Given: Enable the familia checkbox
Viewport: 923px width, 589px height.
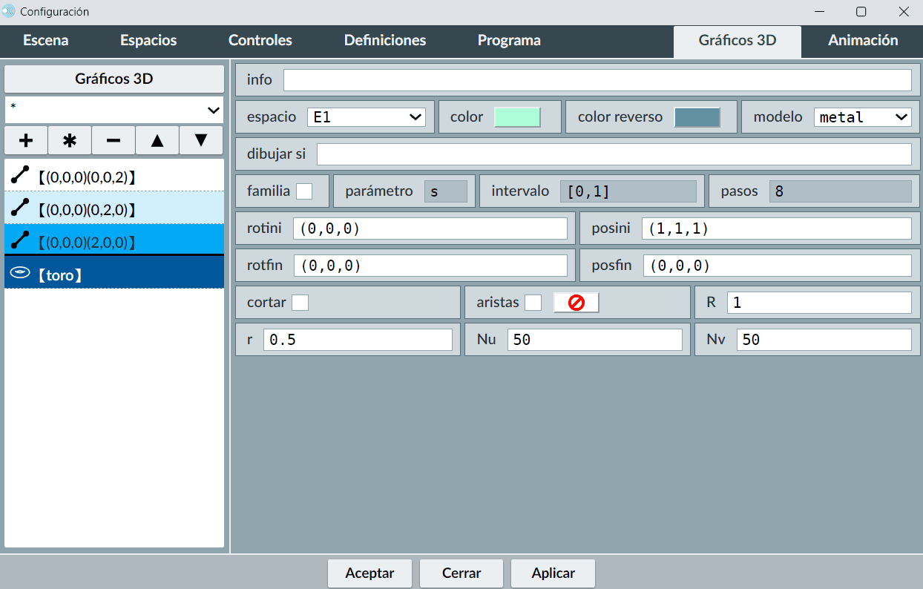Looking at the screenshot, I should coord(304,191).
